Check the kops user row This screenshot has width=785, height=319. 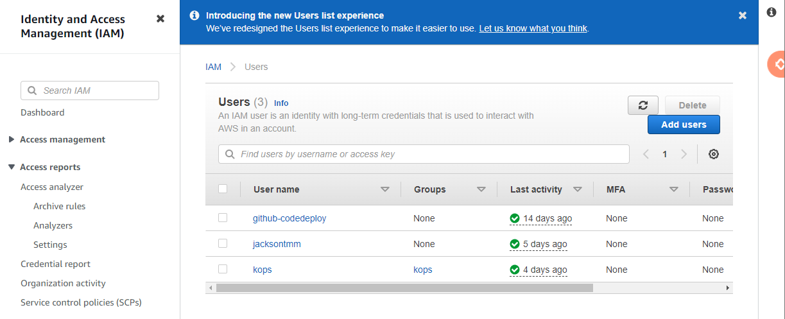223,269
